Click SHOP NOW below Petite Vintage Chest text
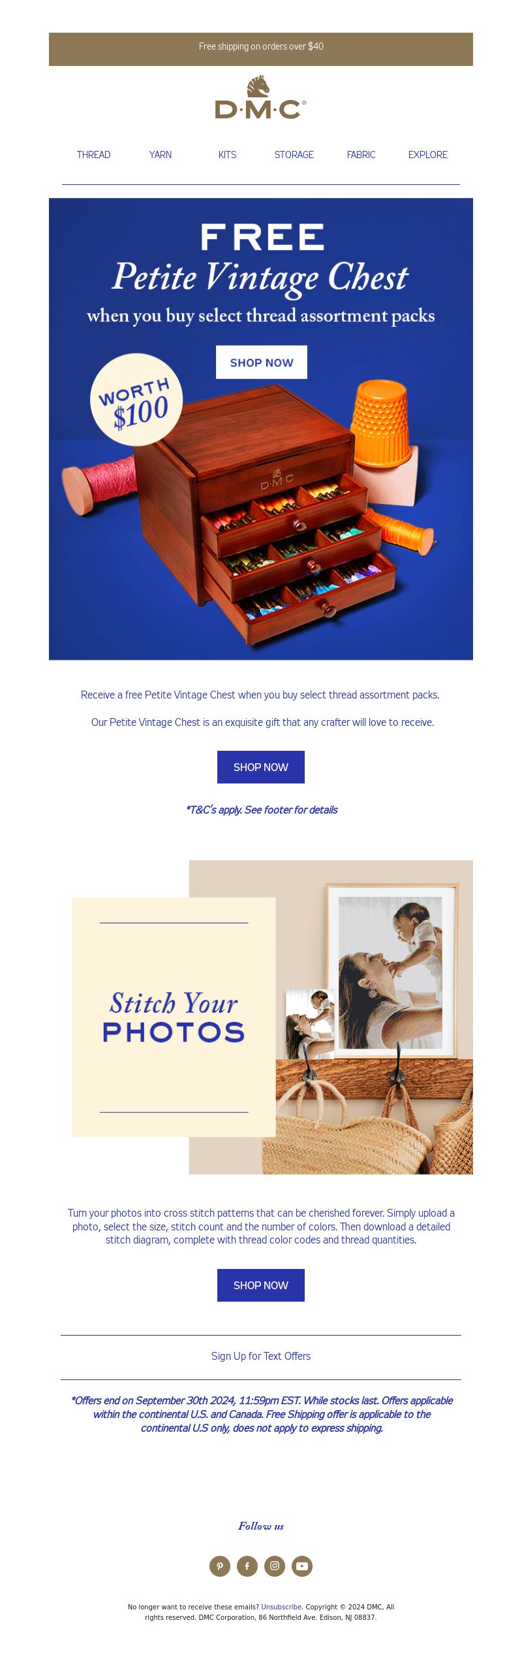The width and height of the screenshot is (522, 1663). coord(261,767)
